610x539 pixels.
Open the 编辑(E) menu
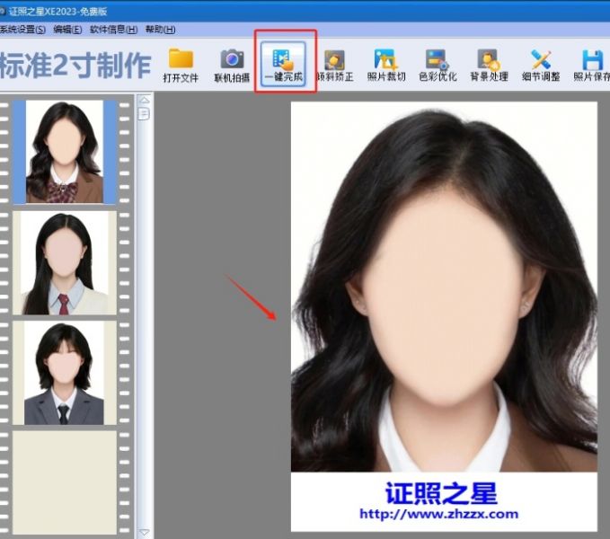67,30
